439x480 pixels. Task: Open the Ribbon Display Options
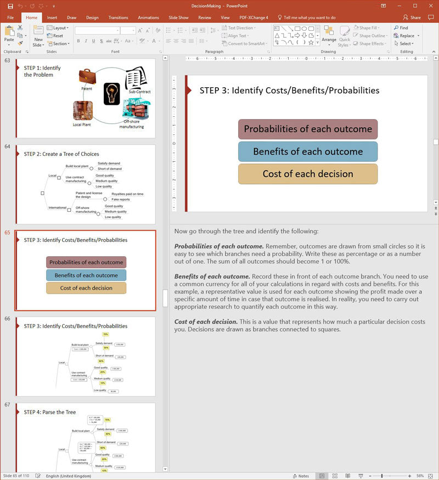tap(383, 6)
